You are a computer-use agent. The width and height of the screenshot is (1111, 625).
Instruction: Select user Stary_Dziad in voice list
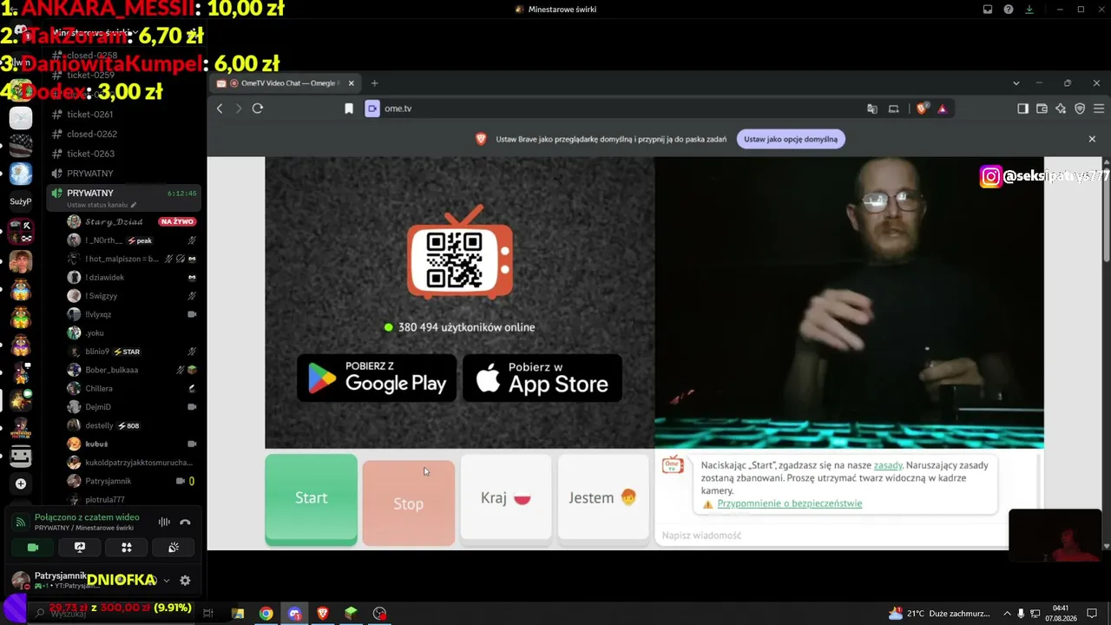pos(114,221)
